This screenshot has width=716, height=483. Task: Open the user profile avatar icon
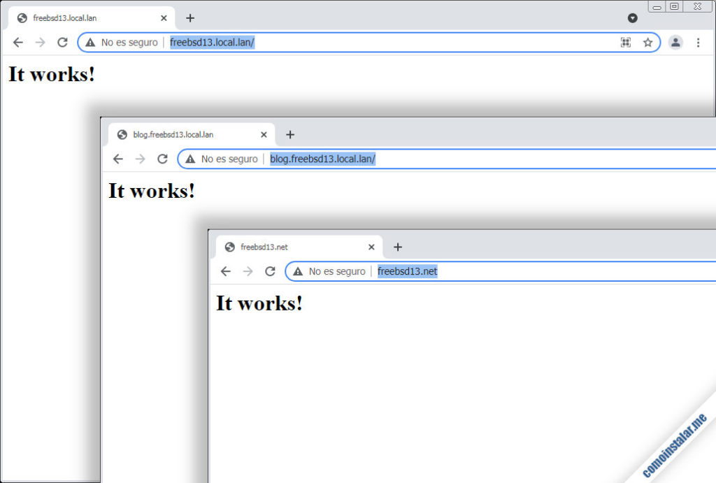click(675, 43)
